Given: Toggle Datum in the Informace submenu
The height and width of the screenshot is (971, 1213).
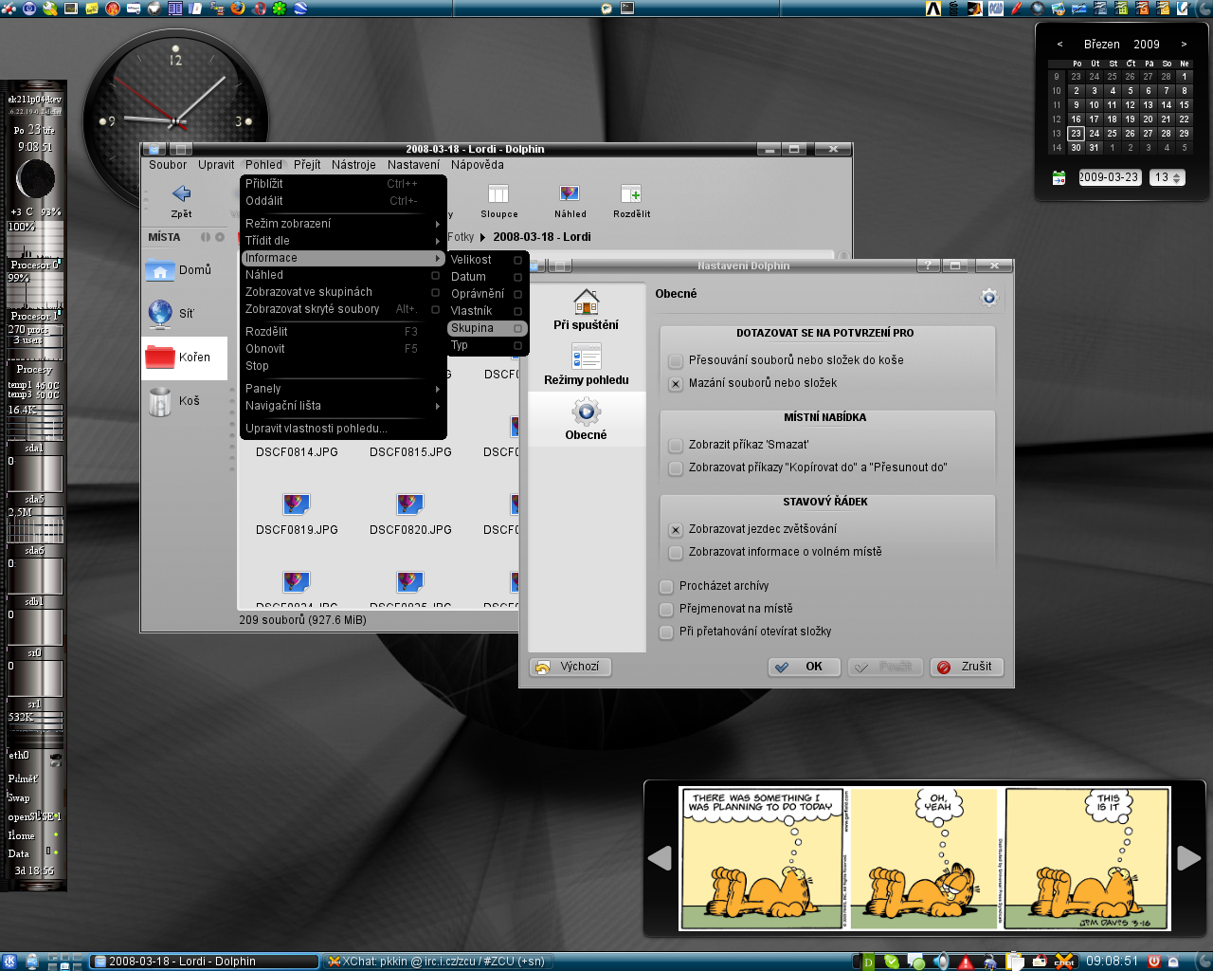Looking at the screenshot, I should click(487, 277).
